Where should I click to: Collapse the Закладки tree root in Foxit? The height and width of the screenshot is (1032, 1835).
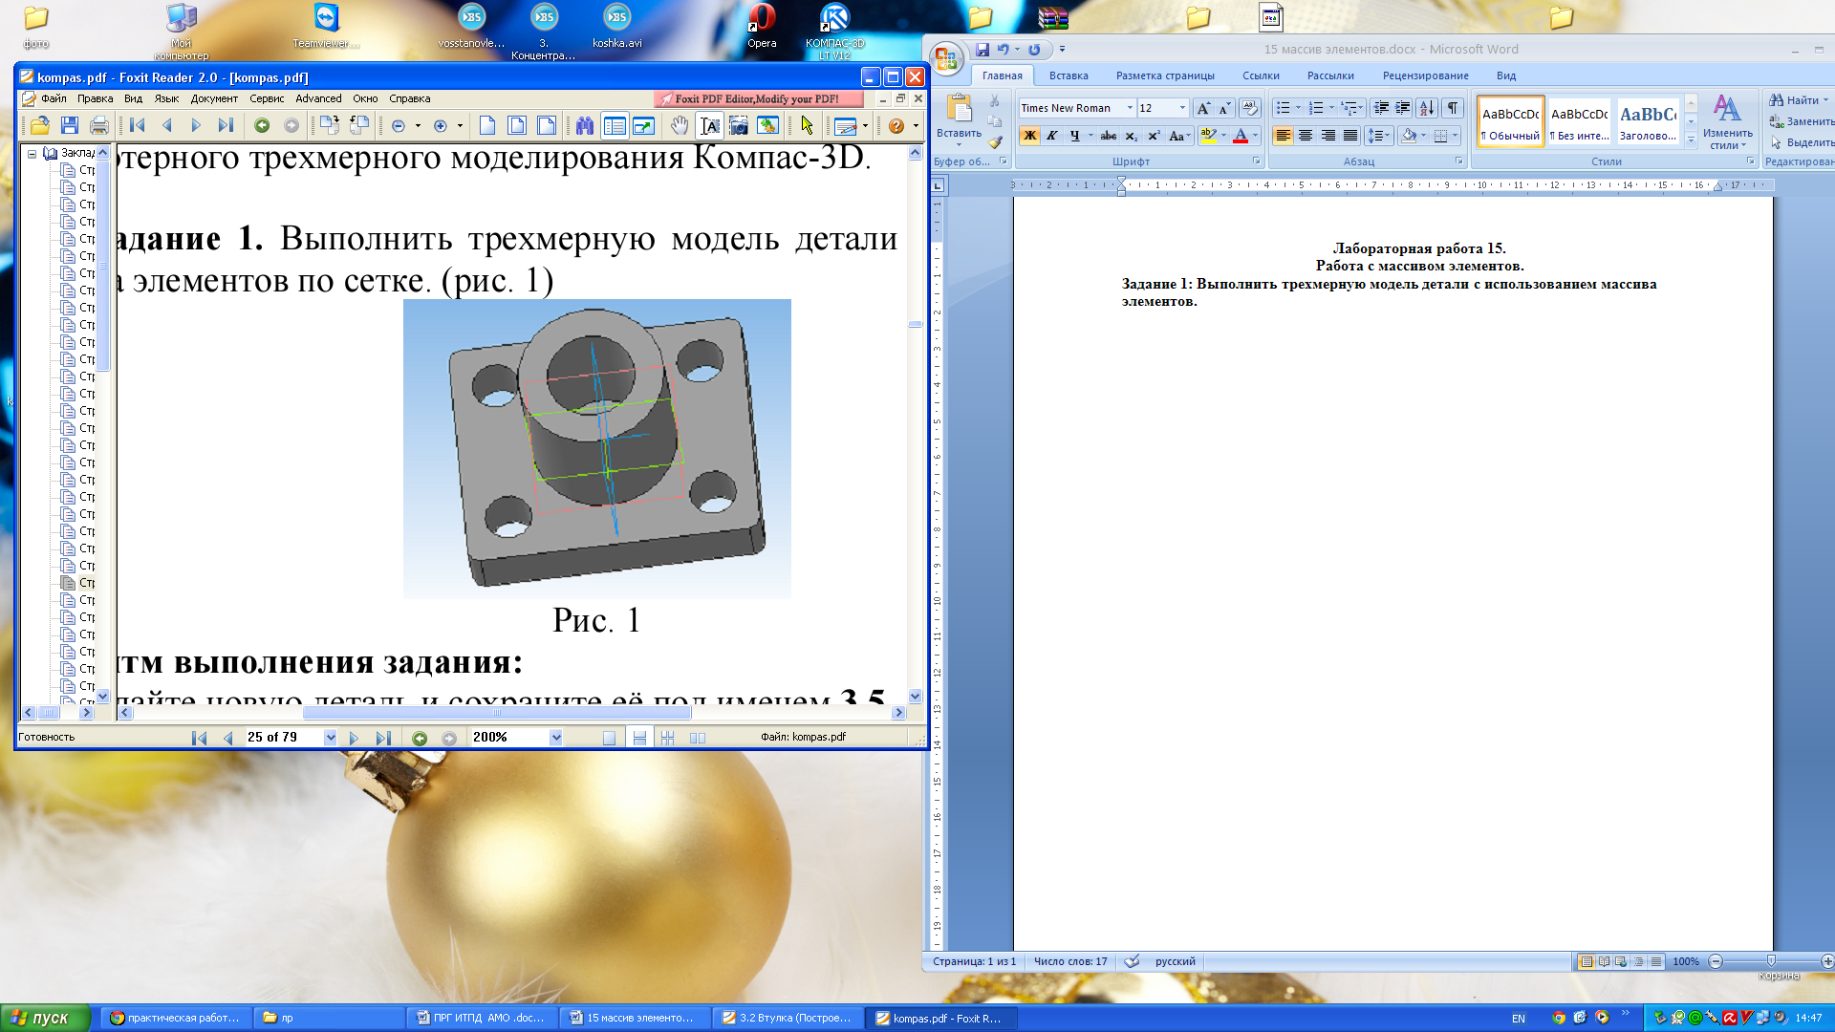(x=32, y=153)
